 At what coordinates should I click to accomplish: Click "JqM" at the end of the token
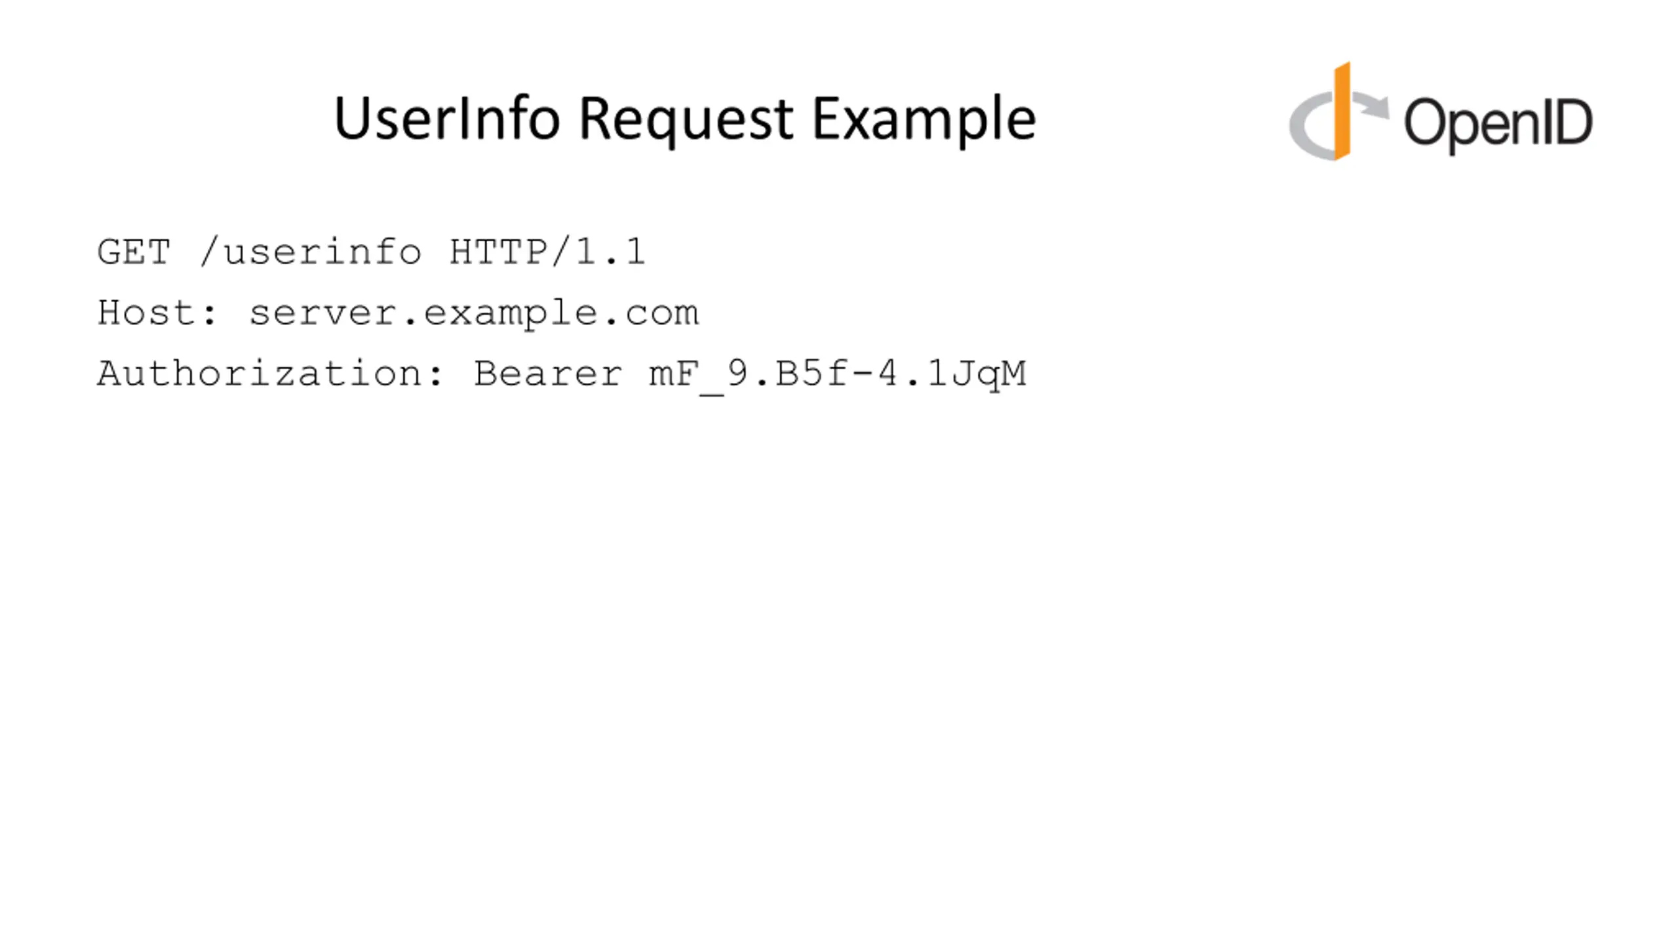click(x=988, y=374)
